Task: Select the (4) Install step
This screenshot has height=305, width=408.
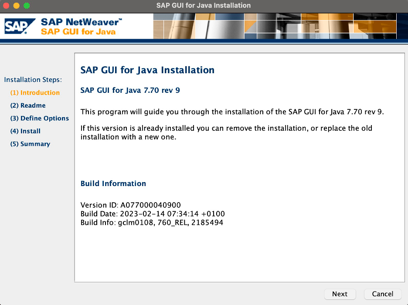Action: (x=25, y=131)
